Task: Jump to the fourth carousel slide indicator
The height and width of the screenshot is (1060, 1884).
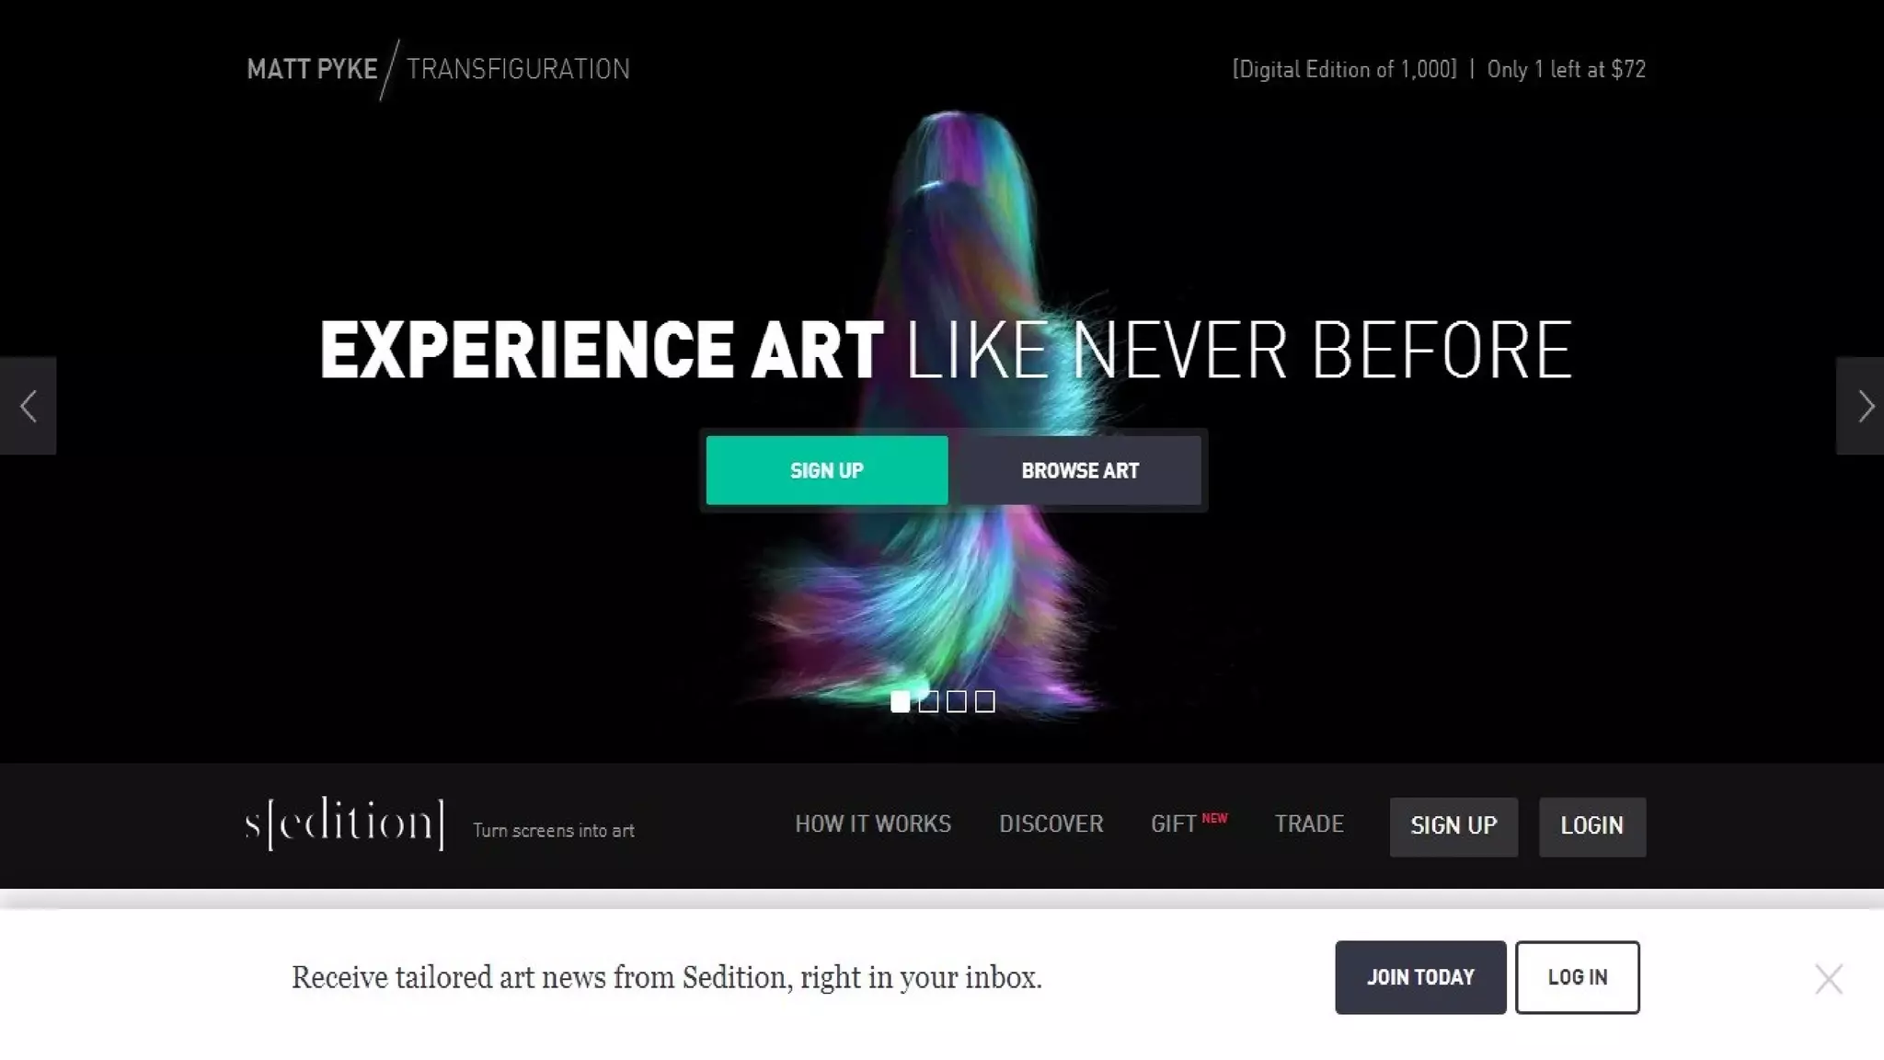Action: 985,702
